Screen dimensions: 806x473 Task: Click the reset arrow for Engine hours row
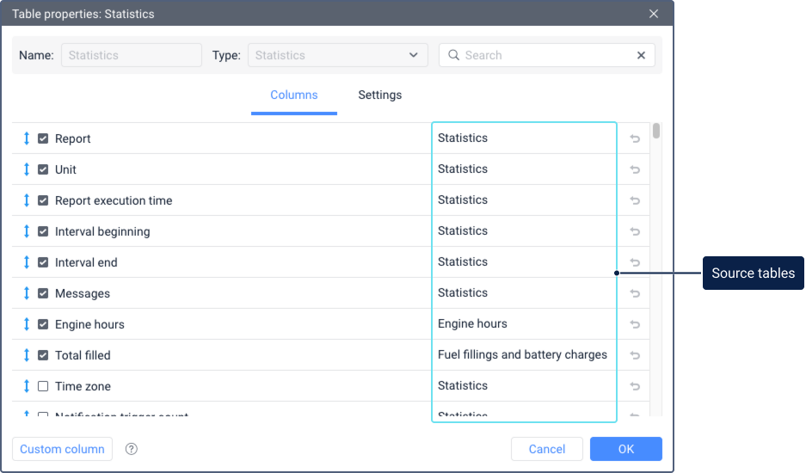point(635,324)
